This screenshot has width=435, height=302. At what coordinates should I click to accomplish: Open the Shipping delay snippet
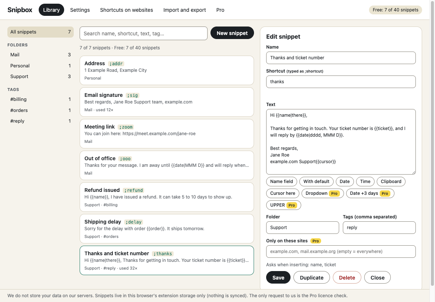pyautogui.click(x=167, y=229)
